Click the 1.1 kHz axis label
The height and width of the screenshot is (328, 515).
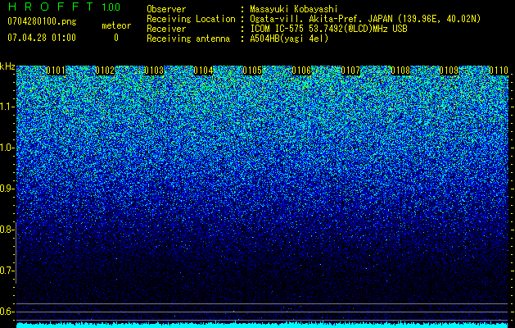pyautogui.click(x=7, y=107)
